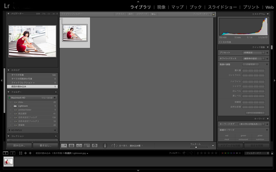Click the すべてを初期化 reset button
The image size is (276, 172).
coord(255,113)
